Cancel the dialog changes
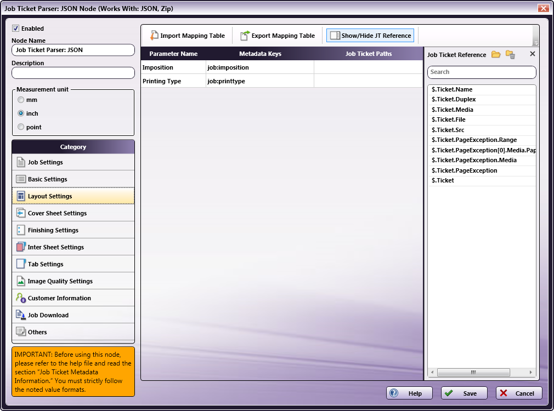 (519, 393)
